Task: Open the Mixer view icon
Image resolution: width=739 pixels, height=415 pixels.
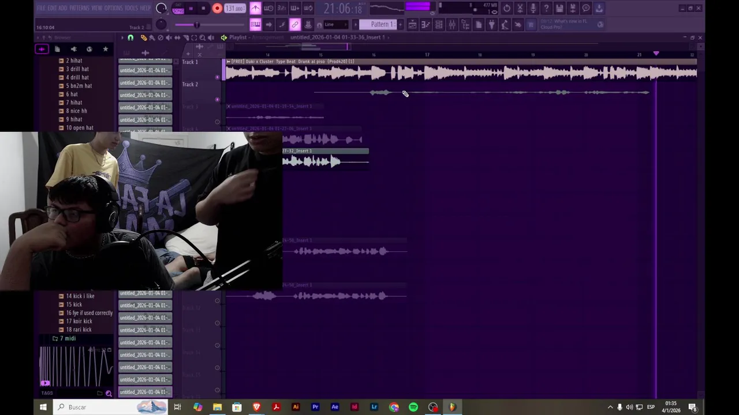Action: tap(452, 24)
